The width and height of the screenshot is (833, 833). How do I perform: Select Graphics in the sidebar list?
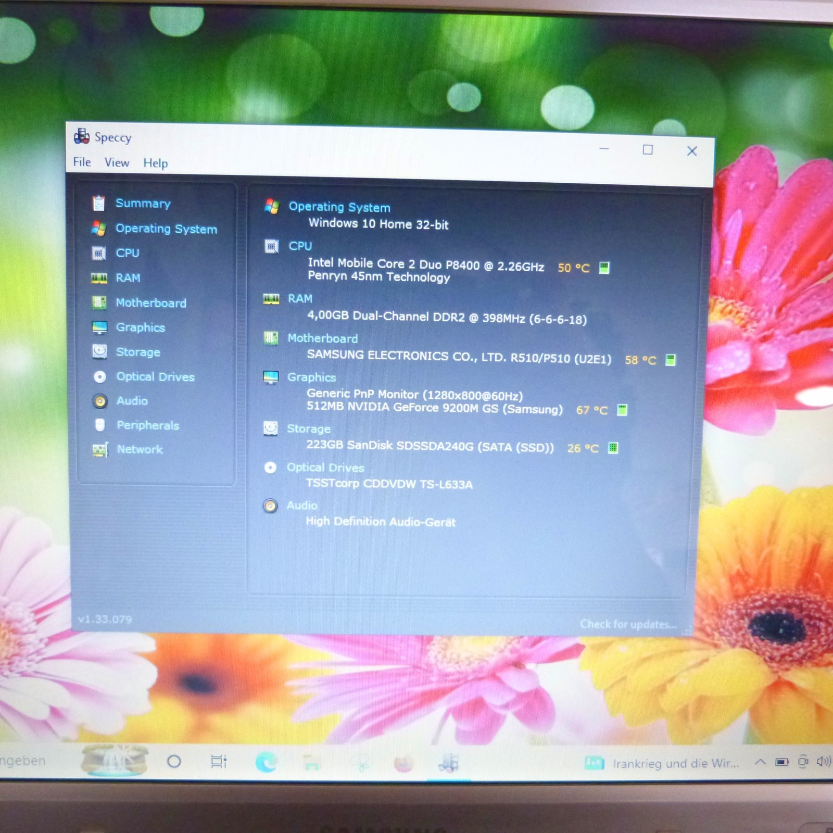point(141,327)
